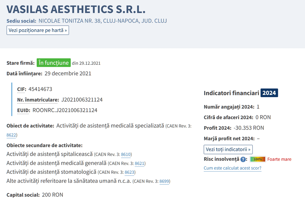Follow the CAEN code 8622 link

click(x=11, y=135)
